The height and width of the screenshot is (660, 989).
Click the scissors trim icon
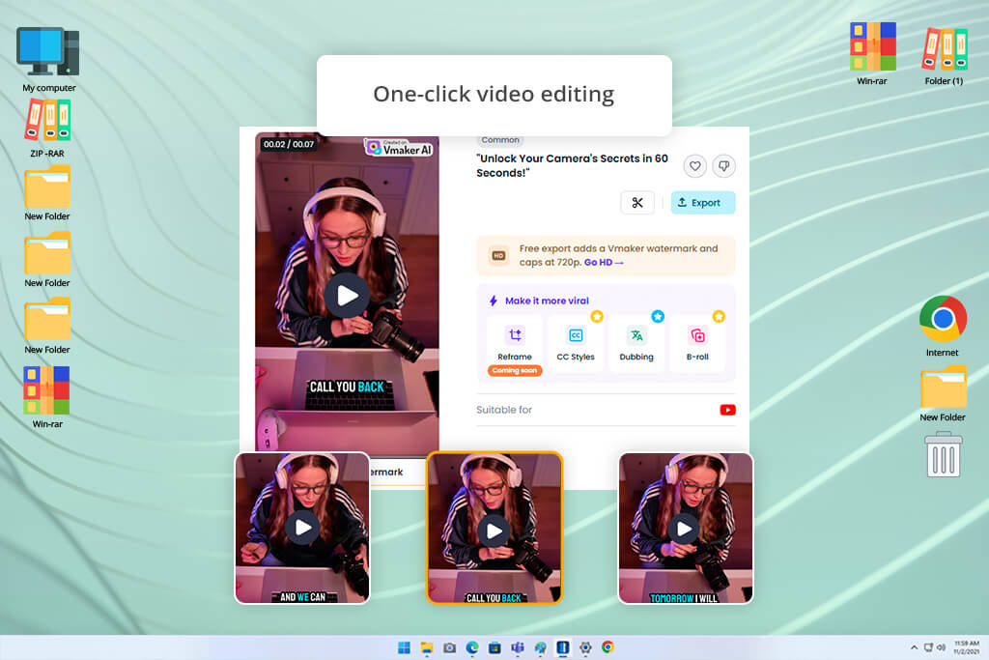point(637,203)
